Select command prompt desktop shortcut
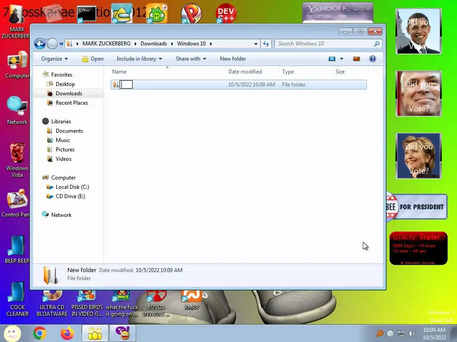Screen dimensions: 457x342 pyautogui.click(x=87, y=14)
